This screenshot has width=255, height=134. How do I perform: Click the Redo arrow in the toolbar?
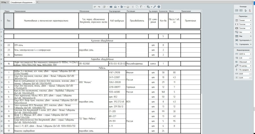click(99, 7)
